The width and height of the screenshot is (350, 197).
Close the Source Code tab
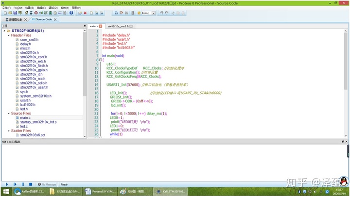pos(55,19)
